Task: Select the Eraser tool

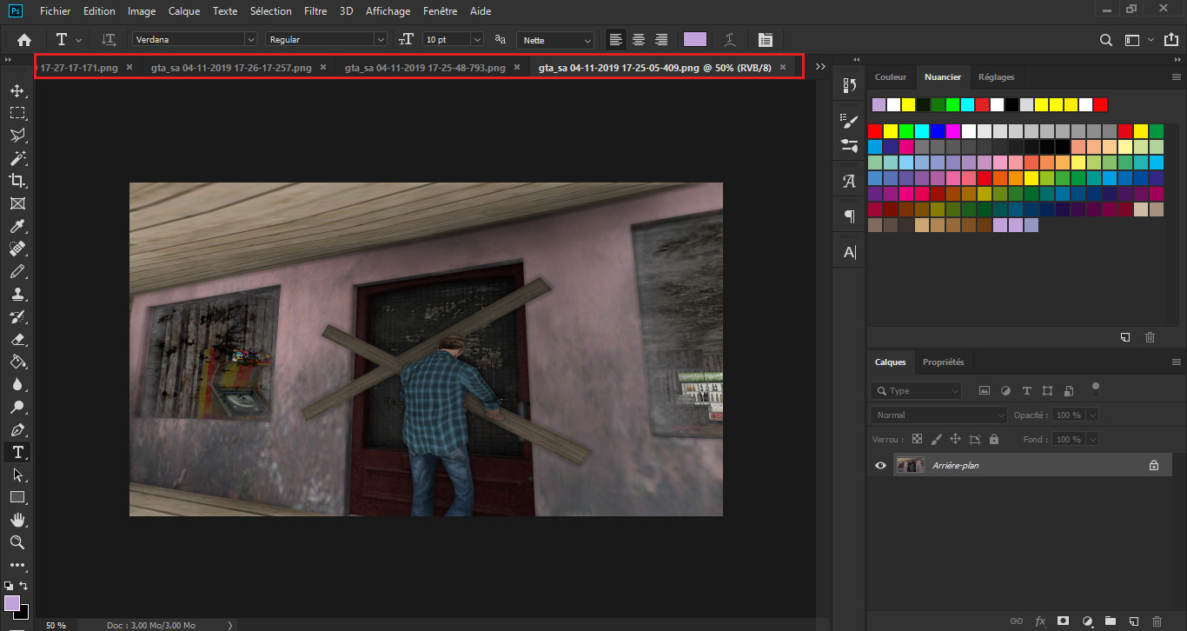Action: pyautogui.click(x=17, y=339)
